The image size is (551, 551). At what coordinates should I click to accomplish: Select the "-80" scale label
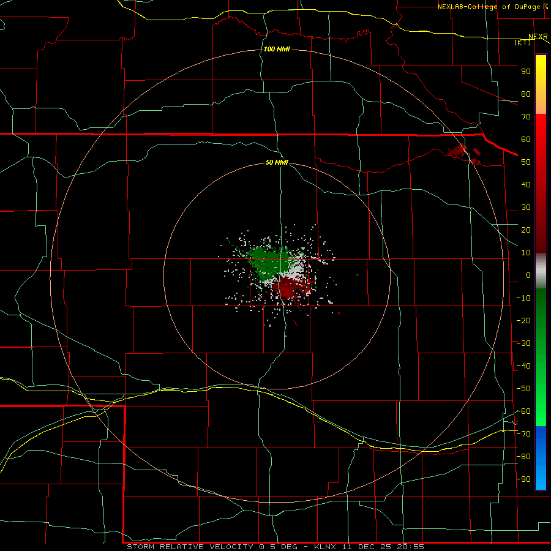523,457
